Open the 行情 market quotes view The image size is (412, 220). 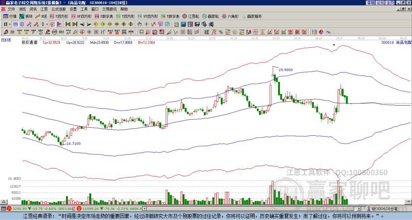pyautogui.click(x=10, y=16)
